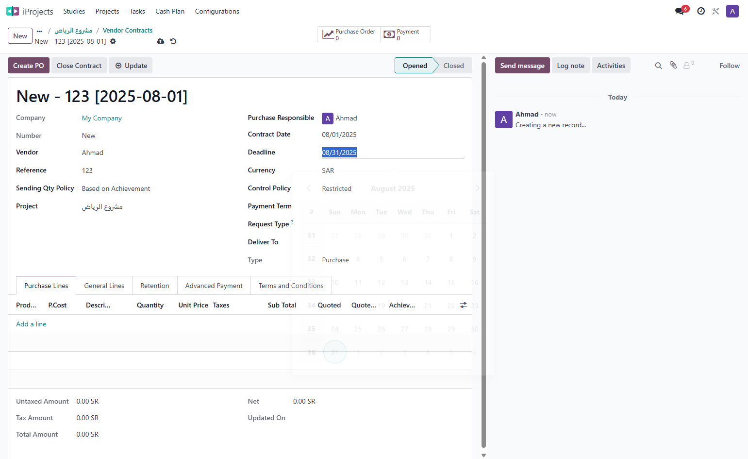
Task: Set the status to Closed in the status bar
Action: 453,66
